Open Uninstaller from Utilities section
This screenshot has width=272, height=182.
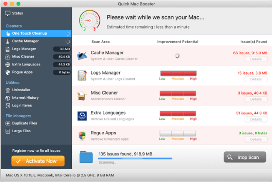point(21,90)
